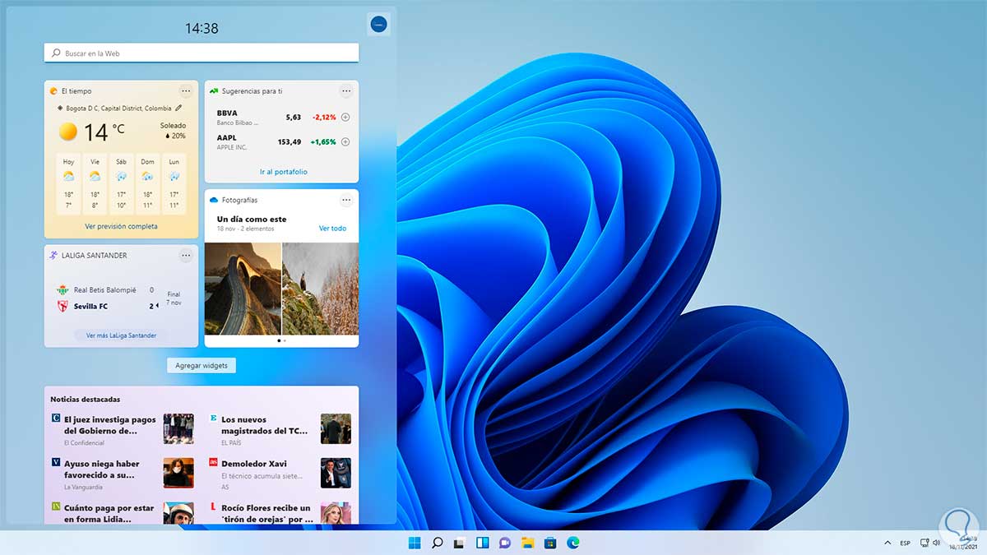Toggle the Widgets taskbar icon
The height and width of the screenshot is (555, 987).
tap(483, 543)
